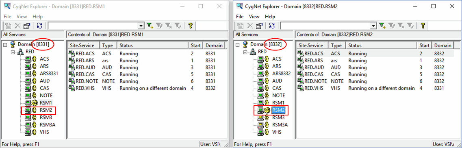Open View menu in RSM1 window

click(x=22, y=17)
